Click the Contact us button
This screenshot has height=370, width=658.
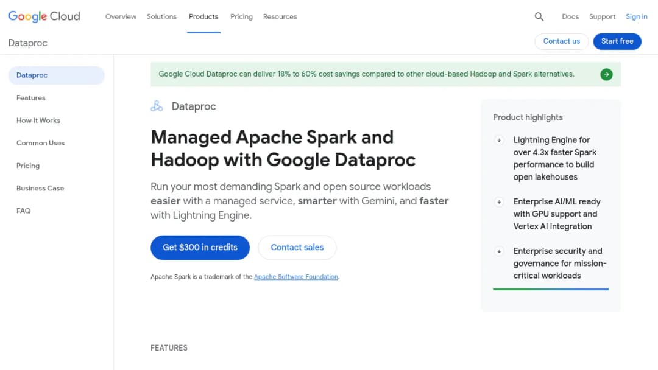562,41
